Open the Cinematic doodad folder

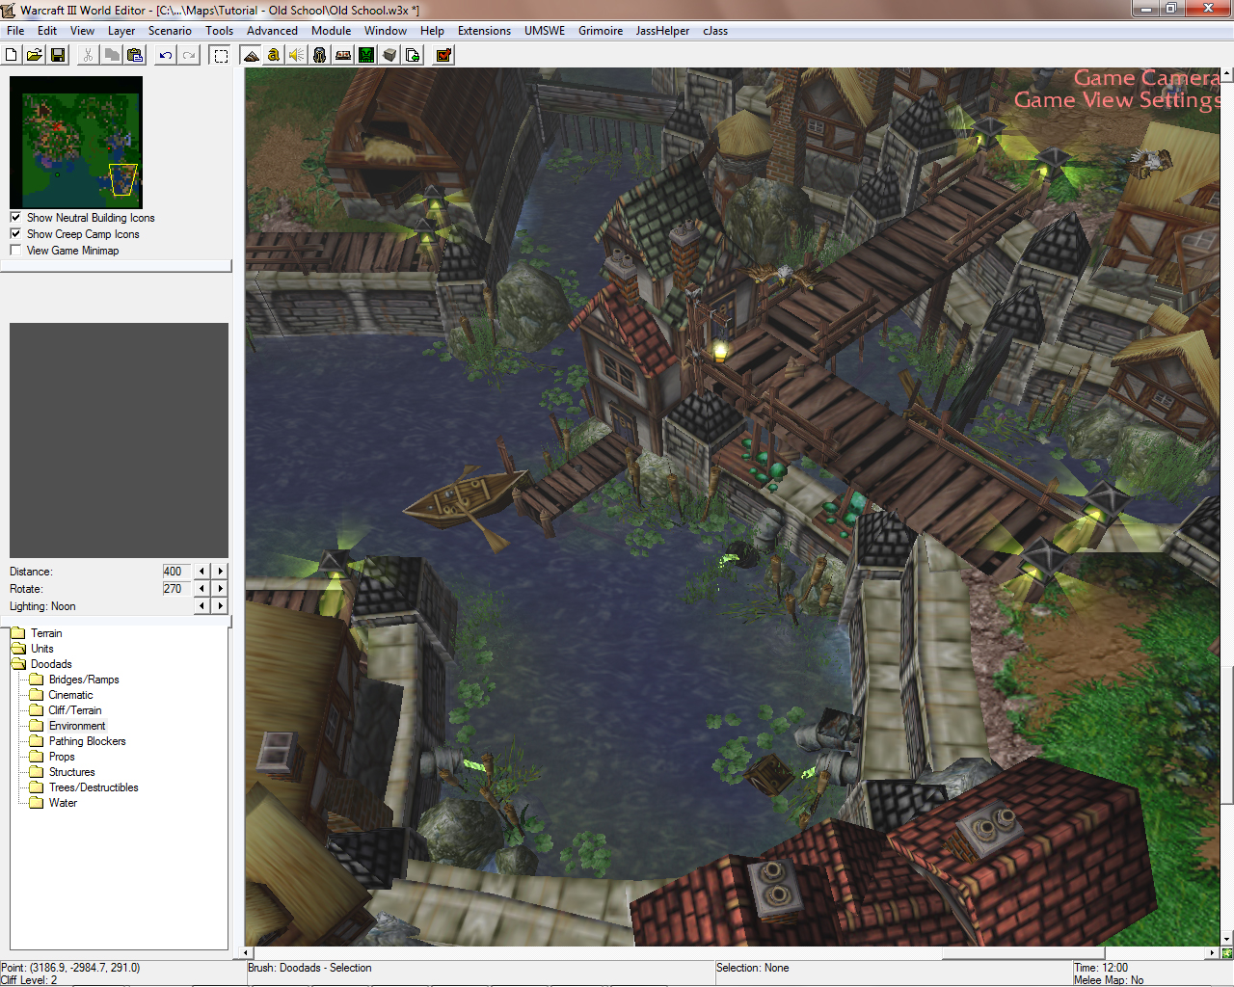[x=70, y=695]
